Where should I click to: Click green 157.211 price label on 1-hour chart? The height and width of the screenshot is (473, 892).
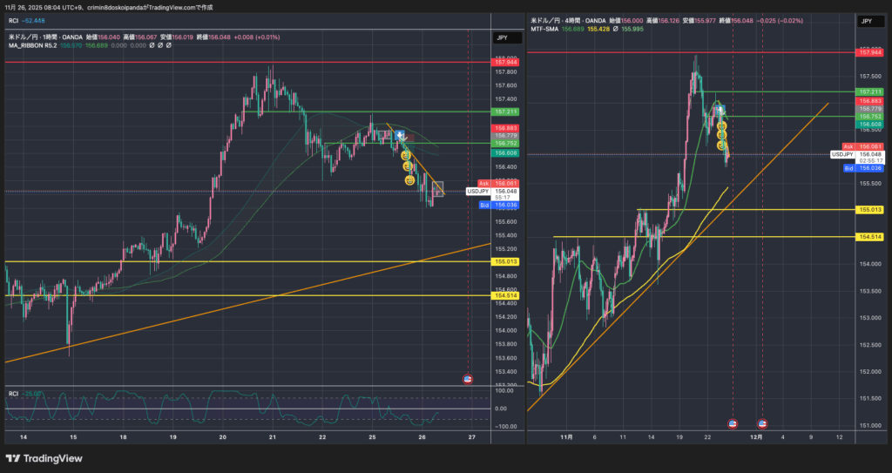point(505,111)
